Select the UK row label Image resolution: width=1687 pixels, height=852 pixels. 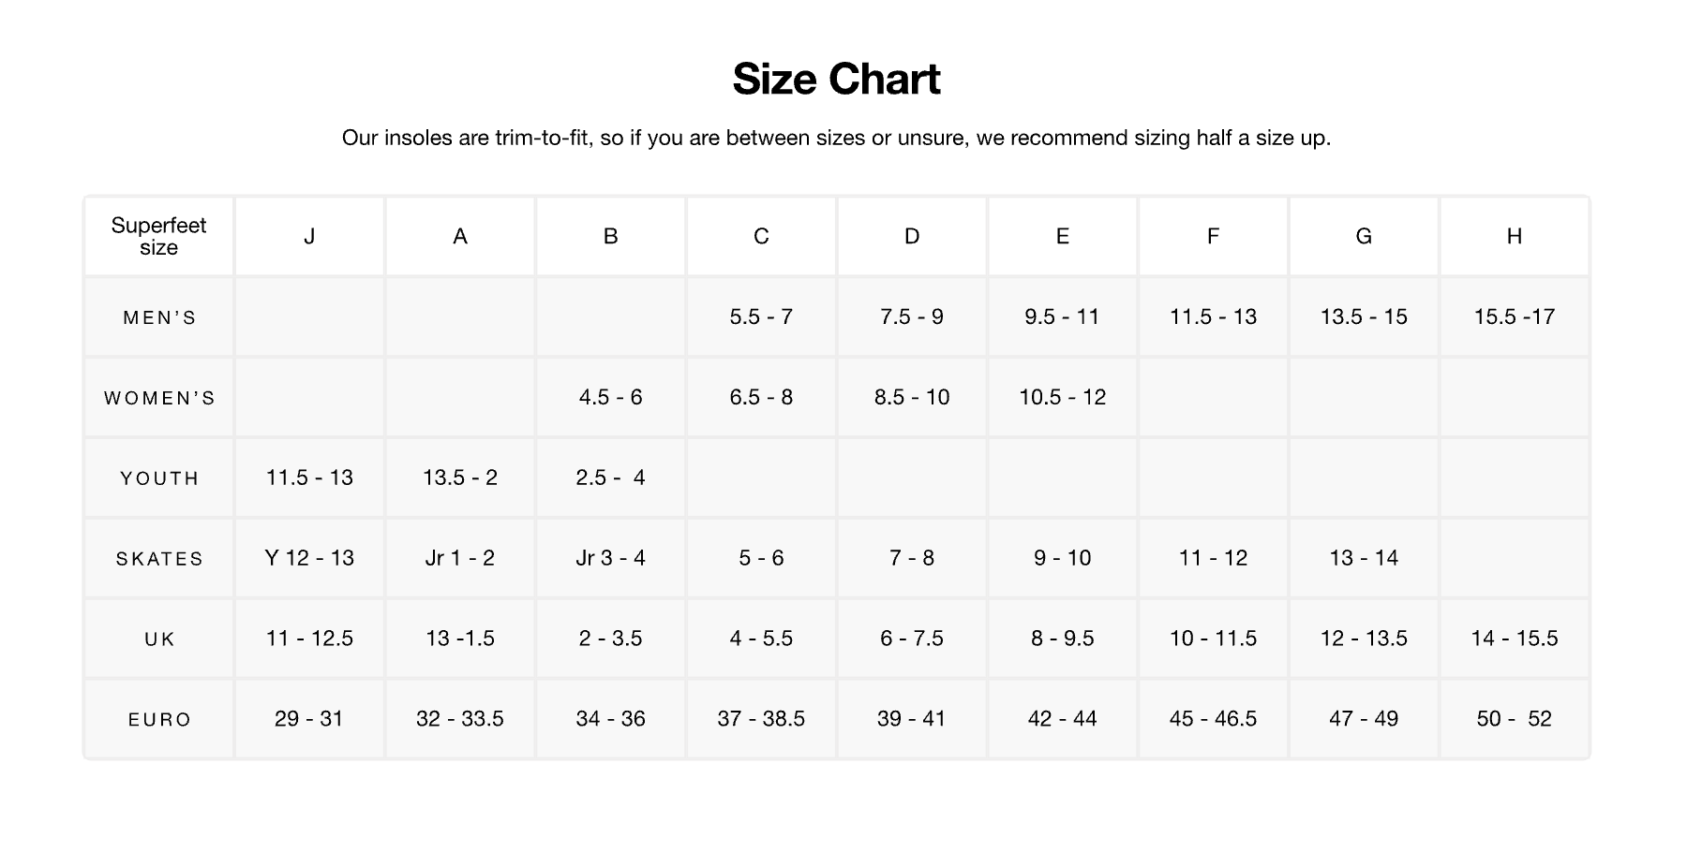pos(159,639)
